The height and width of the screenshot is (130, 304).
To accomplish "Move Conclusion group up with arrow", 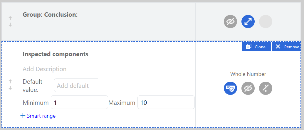I will click(10, 18).
